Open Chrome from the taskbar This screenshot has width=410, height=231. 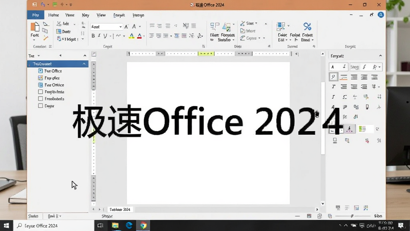[x=143, y=225]
